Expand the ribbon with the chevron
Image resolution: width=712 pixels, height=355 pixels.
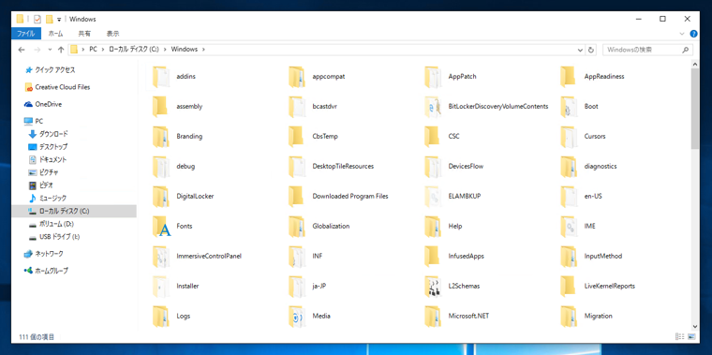coord(682,34)
